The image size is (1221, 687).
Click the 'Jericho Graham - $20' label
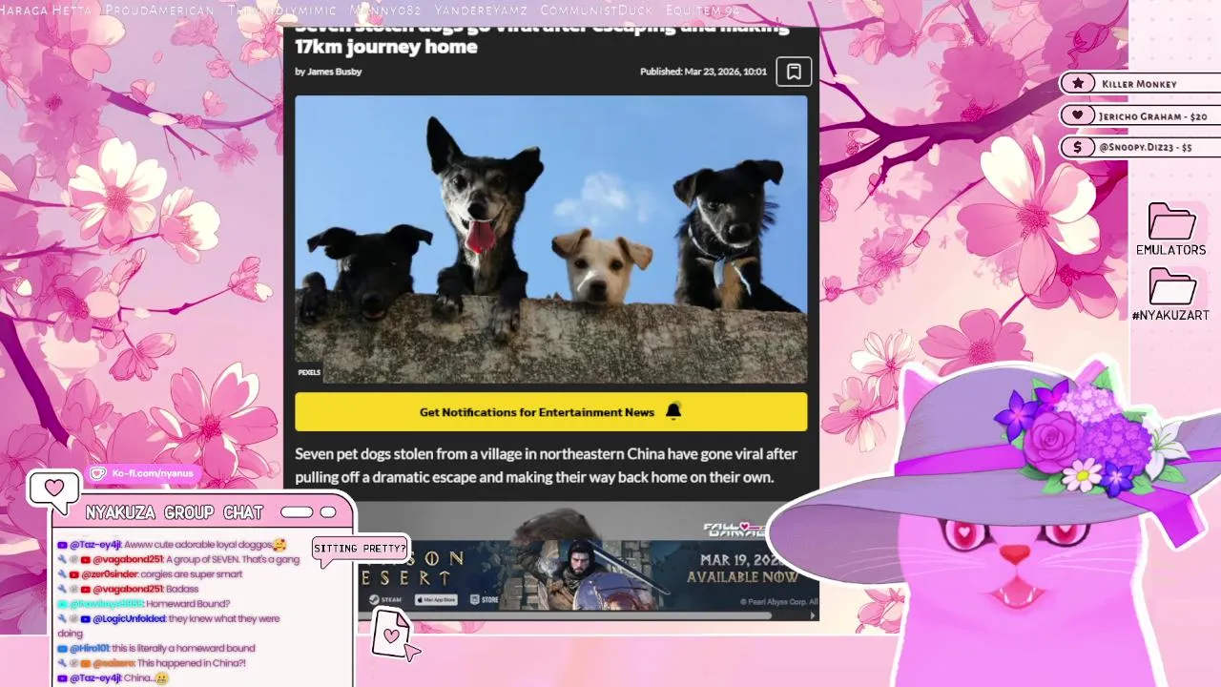coord(1153,116)
